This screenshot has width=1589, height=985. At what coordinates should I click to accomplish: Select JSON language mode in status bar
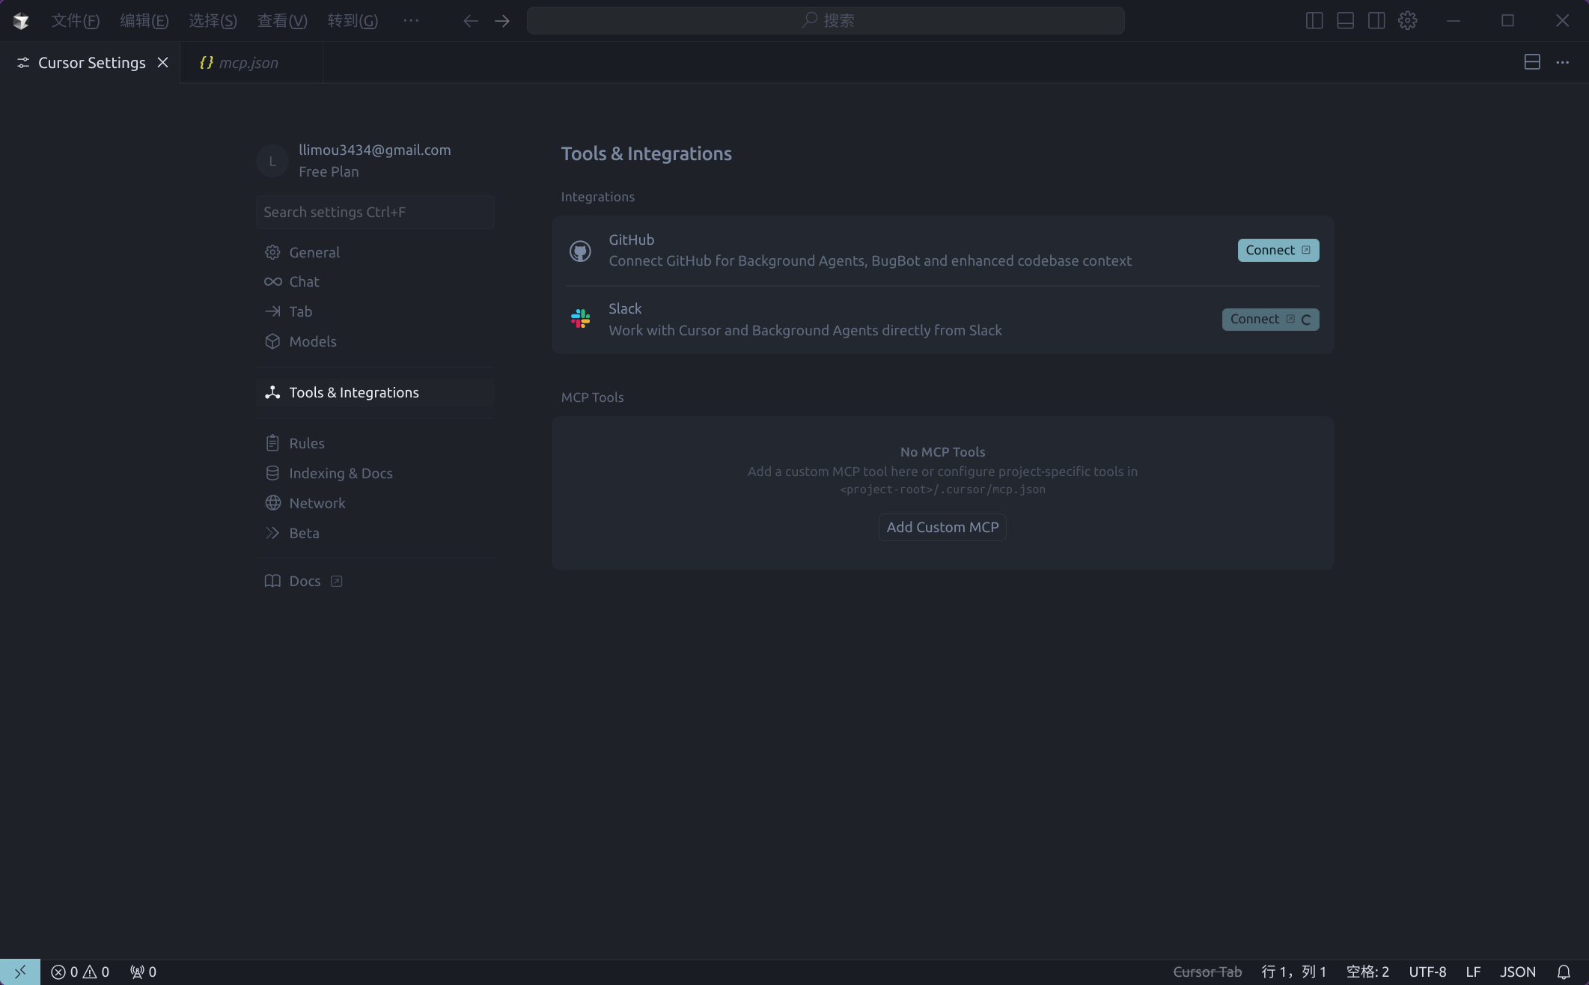pos(1517,972)
